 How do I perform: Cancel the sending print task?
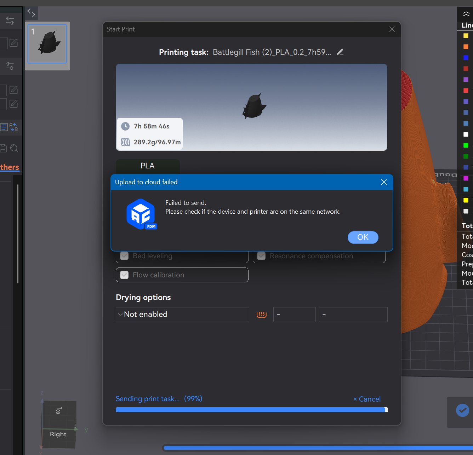pos(367,399)
